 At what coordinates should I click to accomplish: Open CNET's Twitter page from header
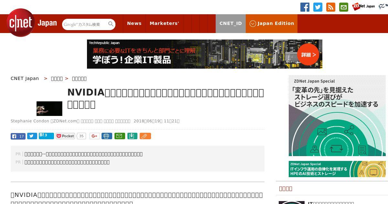click(x=318, y=7)
